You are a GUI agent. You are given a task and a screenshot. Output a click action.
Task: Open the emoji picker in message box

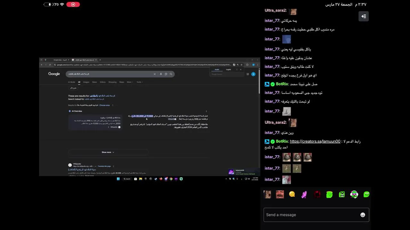363,215
